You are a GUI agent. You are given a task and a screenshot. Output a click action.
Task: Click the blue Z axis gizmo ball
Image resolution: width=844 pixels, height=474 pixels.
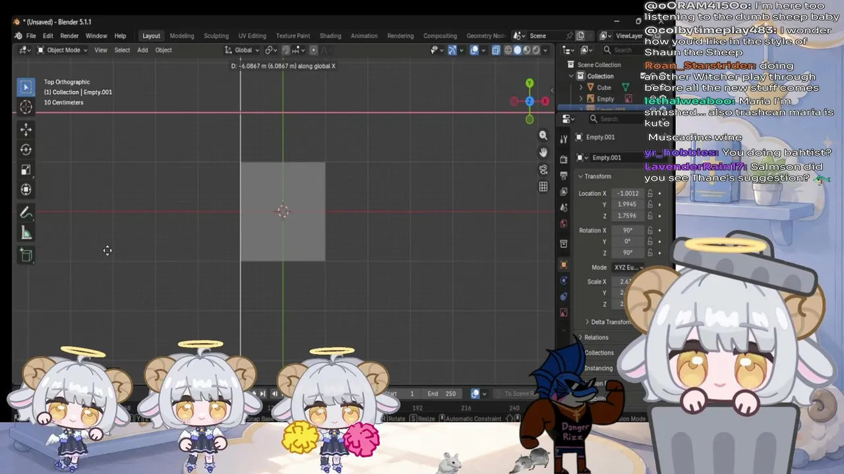point(529,101)
